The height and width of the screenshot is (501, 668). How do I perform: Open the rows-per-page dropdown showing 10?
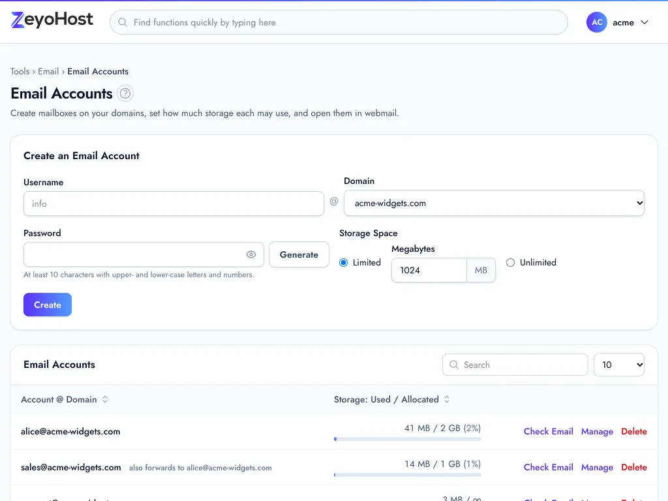pos(618,365)
